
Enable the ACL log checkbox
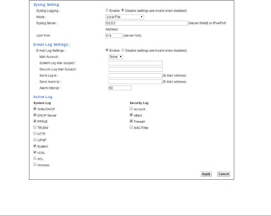click(35, 158)
